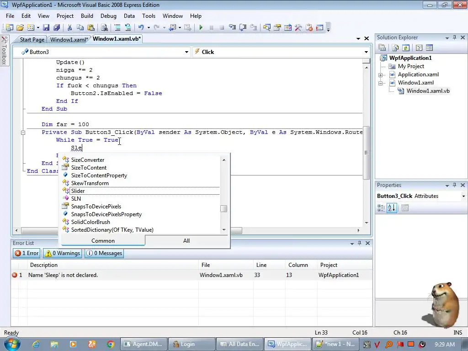Open the Solution Explorer toolbar icon

coord(266,27)
